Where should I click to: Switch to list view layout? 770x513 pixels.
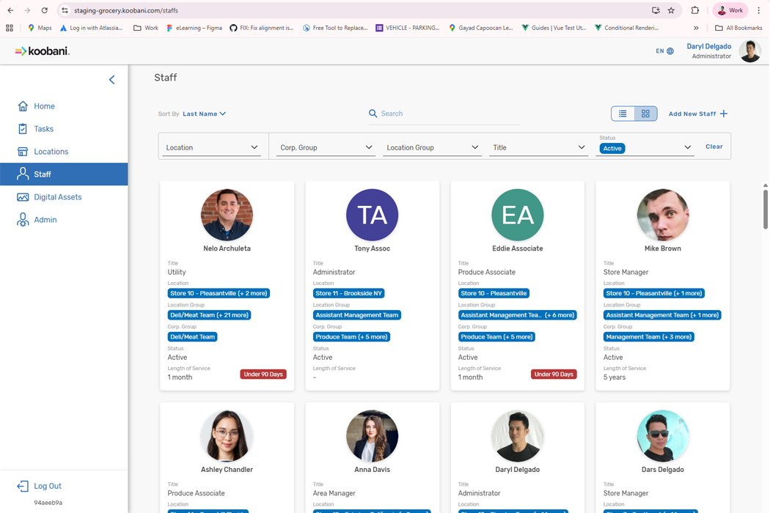click(623, 114)
